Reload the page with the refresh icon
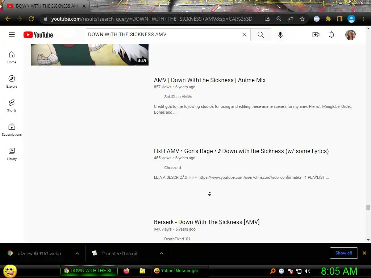 click(x=31, y=19)
